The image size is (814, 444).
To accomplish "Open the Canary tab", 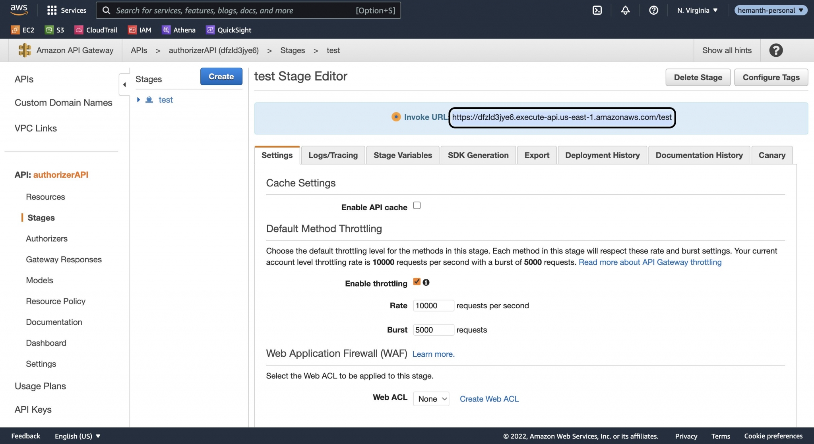I will [x=771, y=155].
